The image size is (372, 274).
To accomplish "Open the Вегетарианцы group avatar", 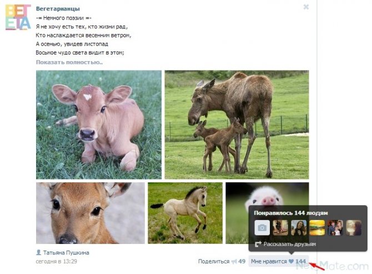I will coord(18,17).
